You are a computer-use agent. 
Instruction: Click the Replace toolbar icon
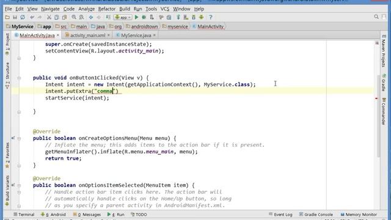coord(81,17)
